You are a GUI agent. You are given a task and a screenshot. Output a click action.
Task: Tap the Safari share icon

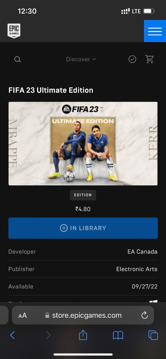point(83,335)
